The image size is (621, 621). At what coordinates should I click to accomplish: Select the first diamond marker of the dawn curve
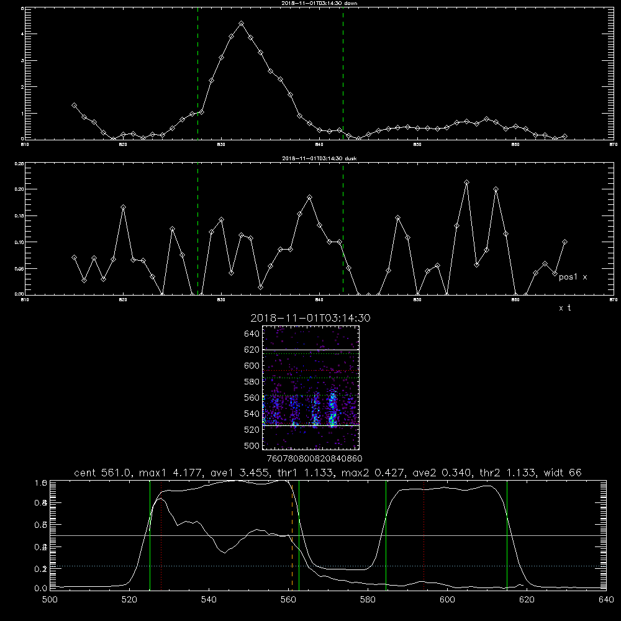coord(74,106)
